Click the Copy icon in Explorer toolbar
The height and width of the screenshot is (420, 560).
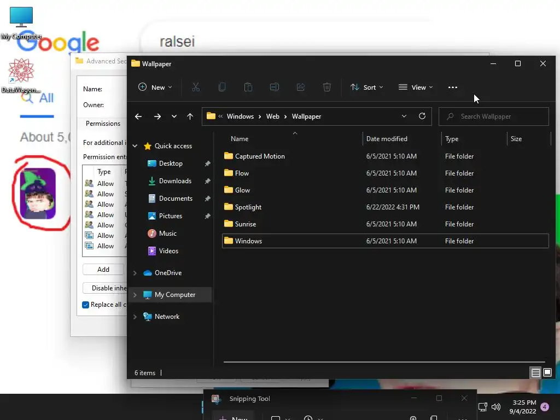point(222,87)
